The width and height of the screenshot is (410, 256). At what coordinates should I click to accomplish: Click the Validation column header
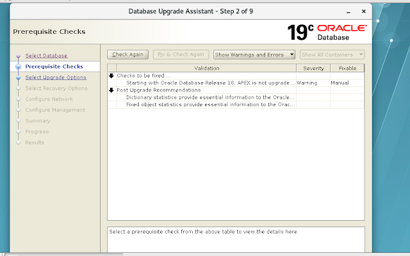[206, 68]
